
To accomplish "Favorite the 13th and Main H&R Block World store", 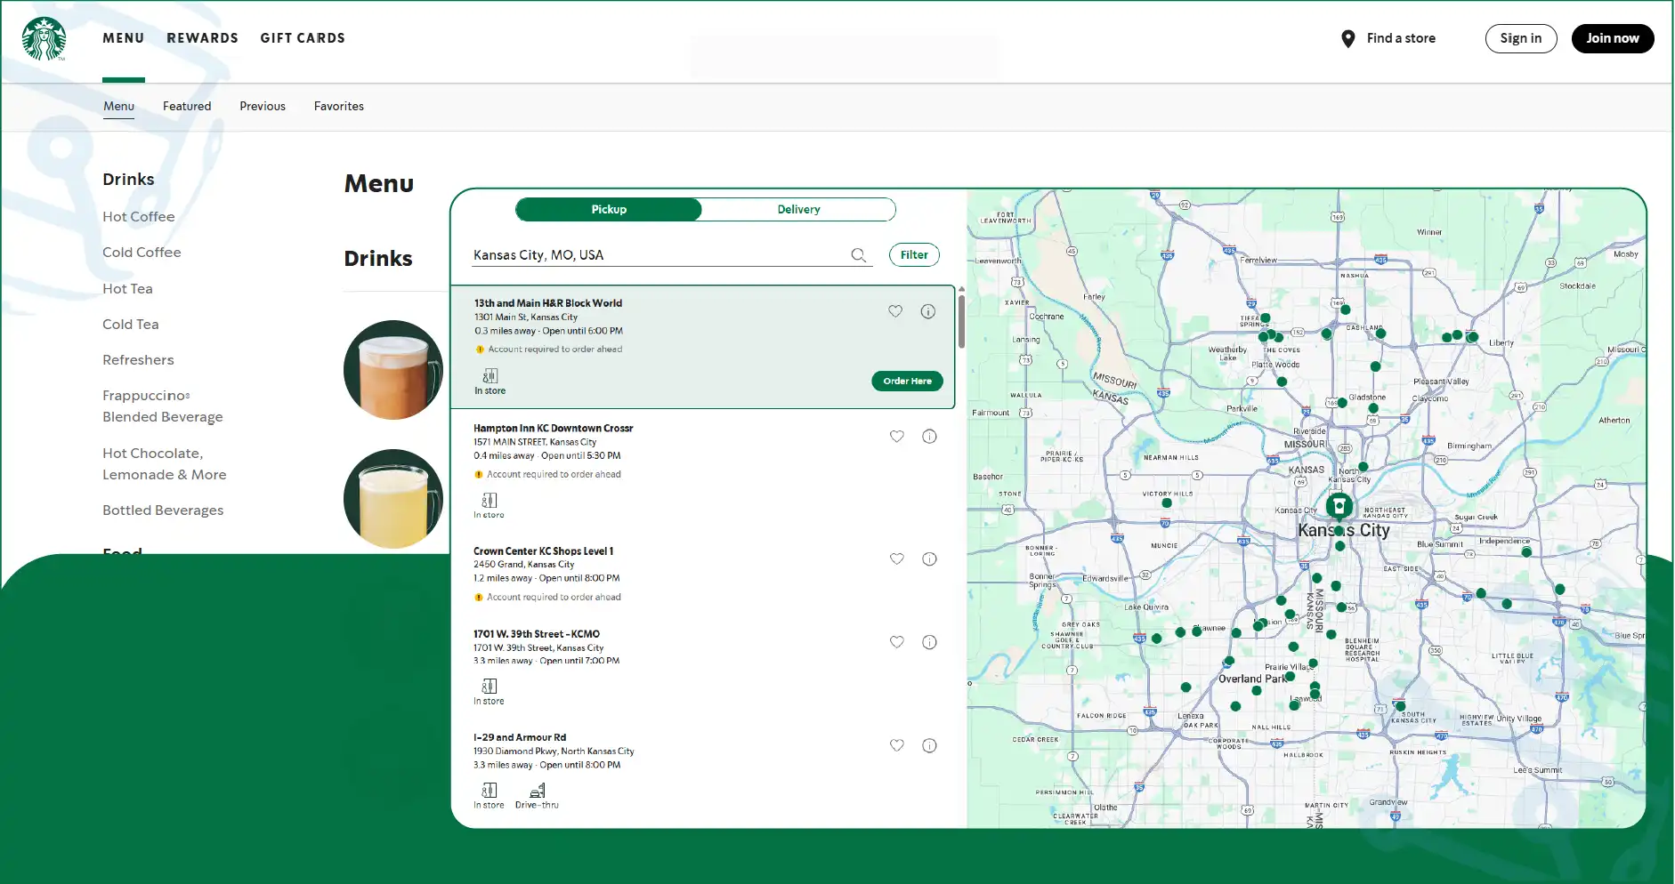I will click(x=895, y=311).
